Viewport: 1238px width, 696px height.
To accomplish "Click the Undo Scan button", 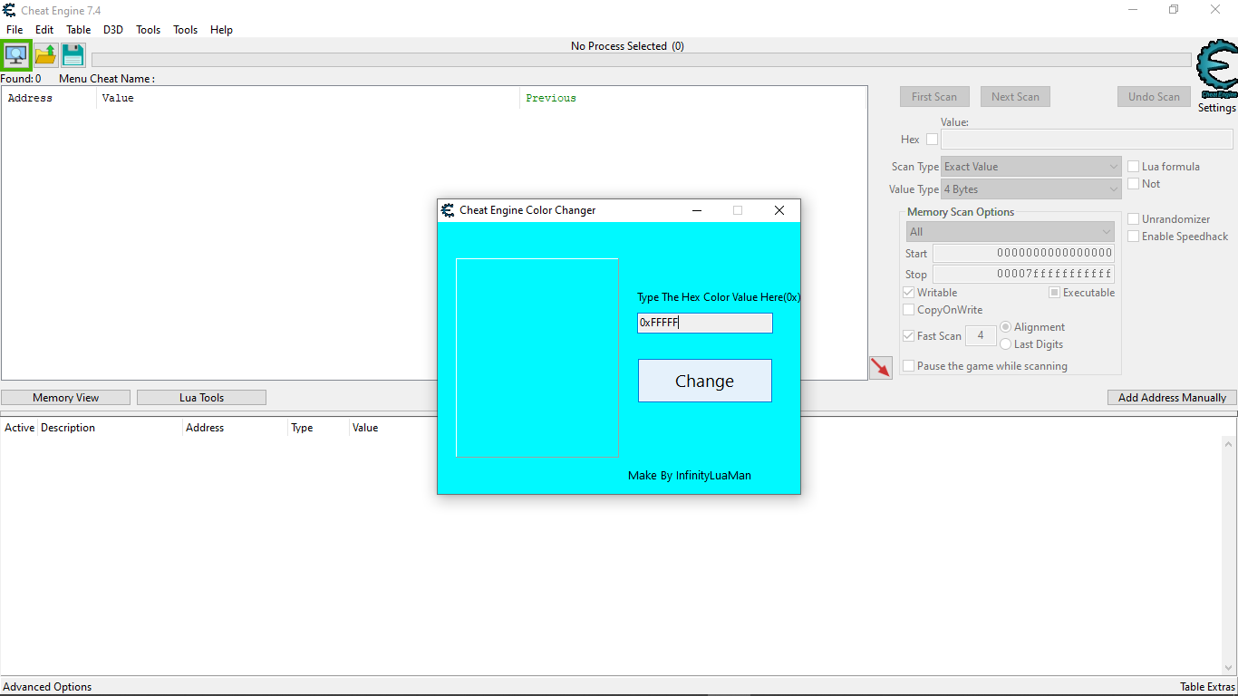I will coord(1154,97).
